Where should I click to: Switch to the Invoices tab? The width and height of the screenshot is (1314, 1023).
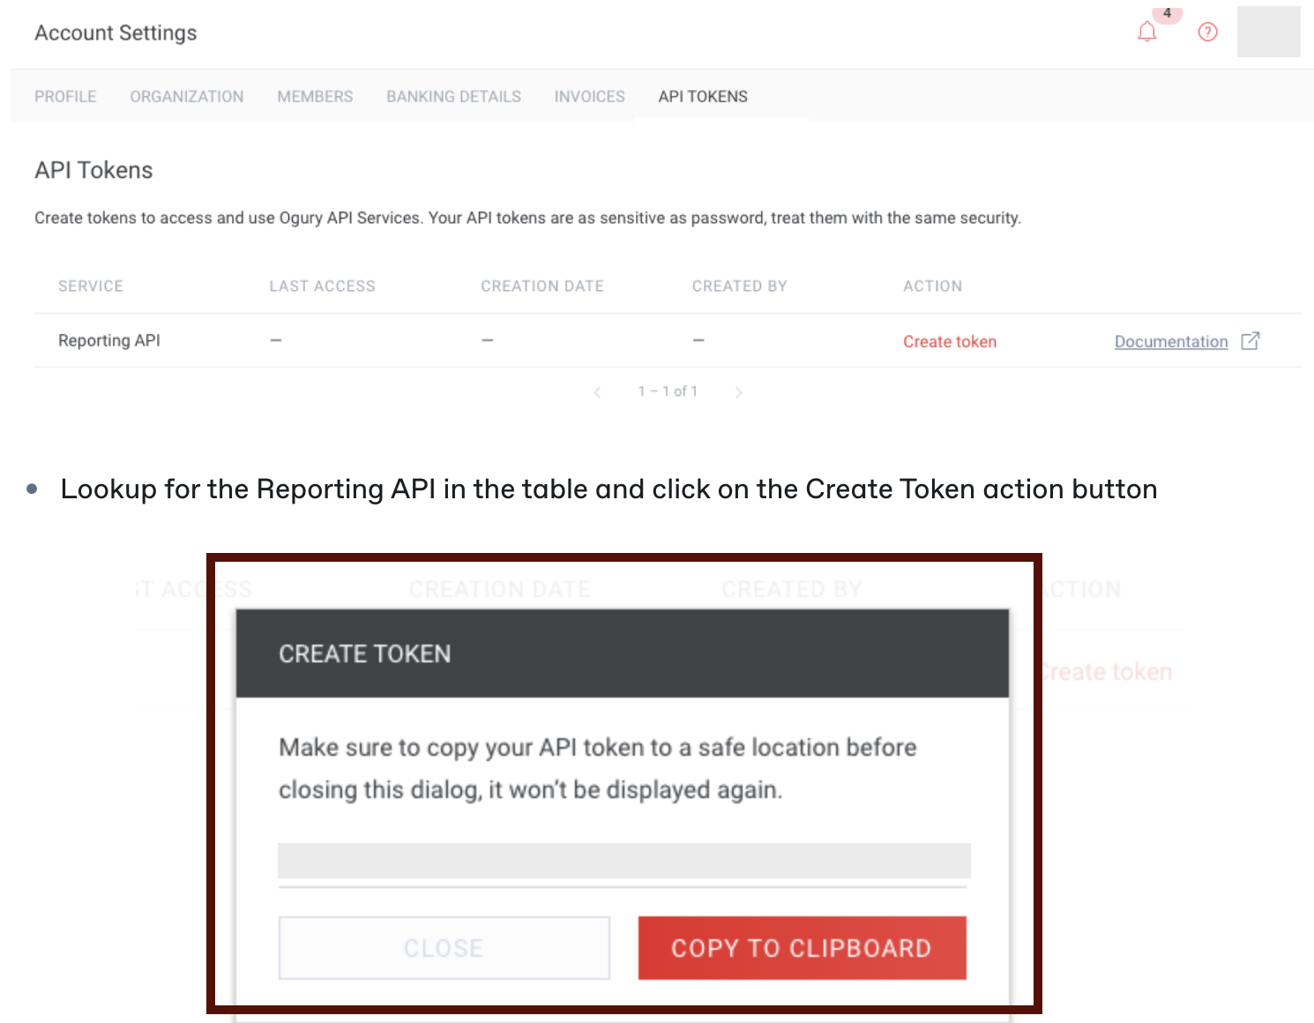pos(589,97)
